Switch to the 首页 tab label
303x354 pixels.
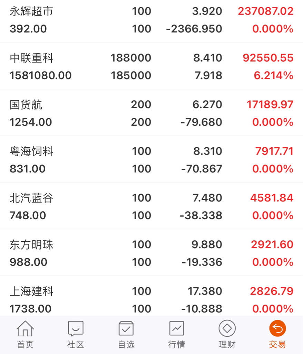click(25, 345)
